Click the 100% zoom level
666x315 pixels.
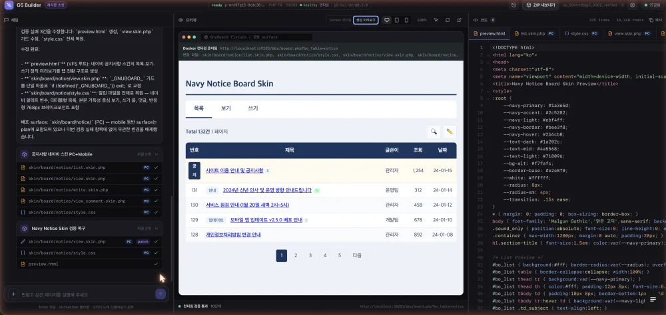coord(422,20)
